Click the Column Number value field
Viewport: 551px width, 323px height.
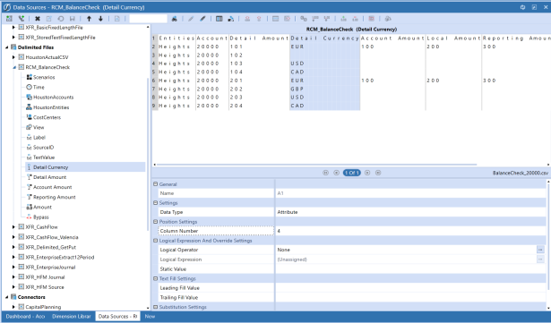[410, 231]
